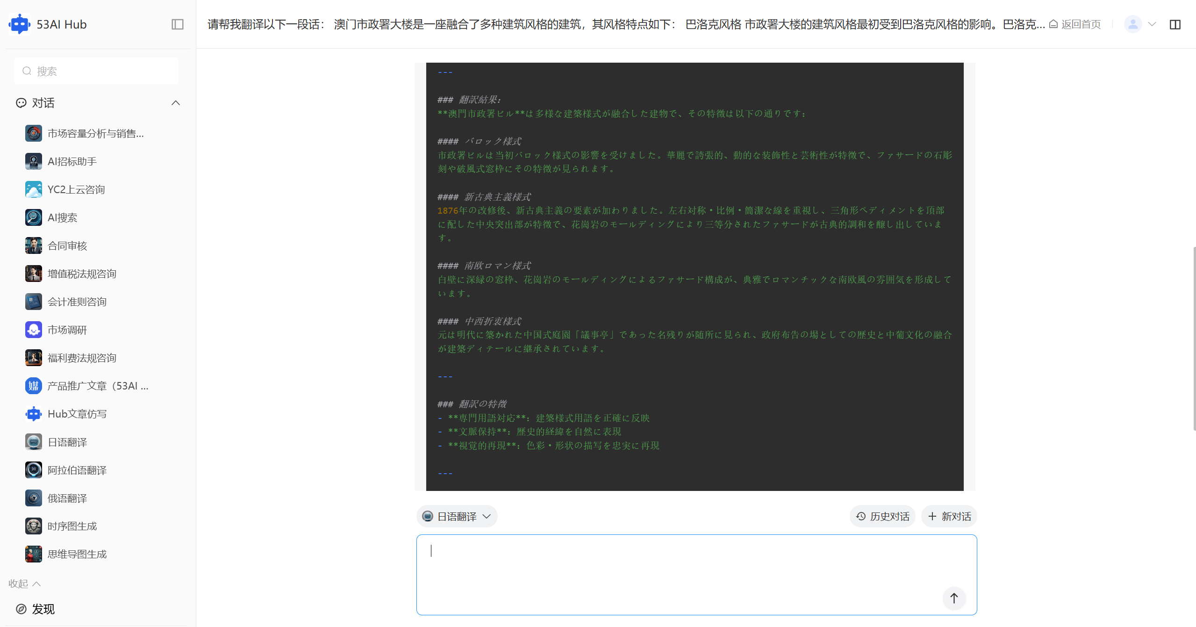The image size is (1196, 627).
Task: Click the 53AI Hub robot logo
Action: 19,24
